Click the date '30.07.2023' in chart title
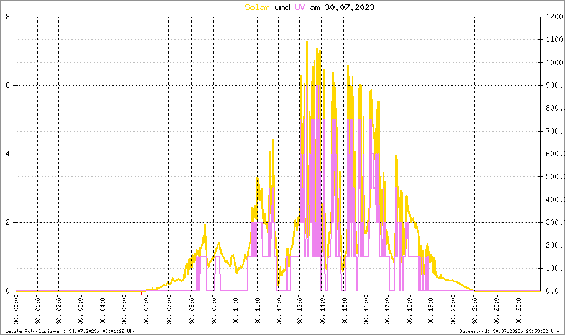Screen dimensions: 565x335 pos(350,7)
